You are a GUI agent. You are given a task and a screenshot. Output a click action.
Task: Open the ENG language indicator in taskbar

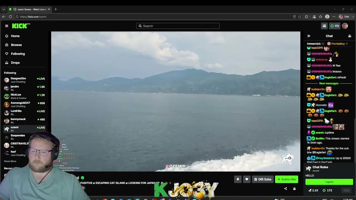[325, 199]
